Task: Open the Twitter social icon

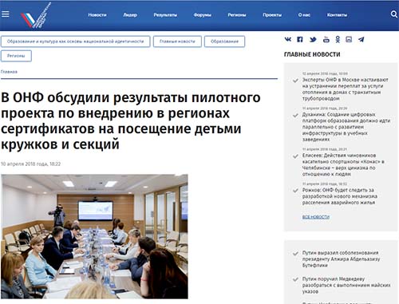Action: (x=313, y=40)
